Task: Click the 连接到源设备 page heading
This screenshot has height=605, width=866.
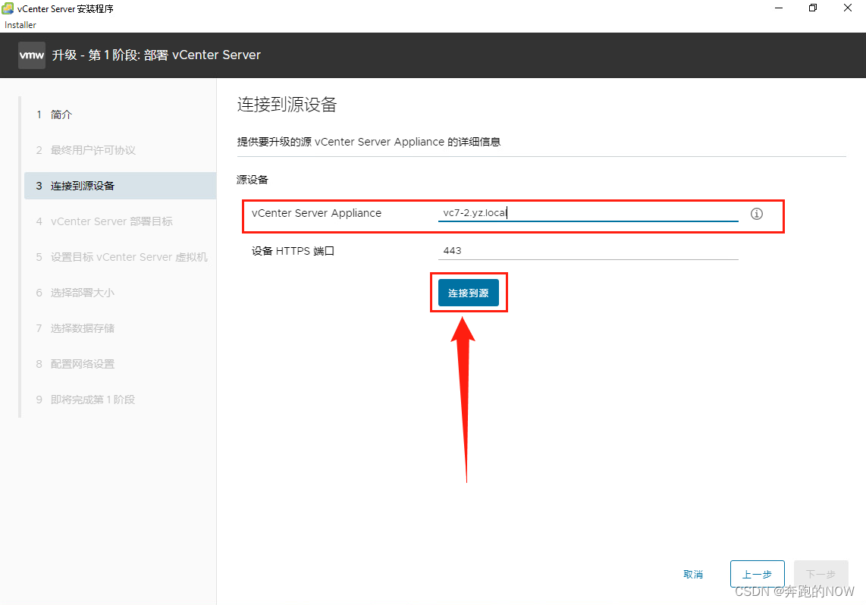Action: tap(287, 105)
